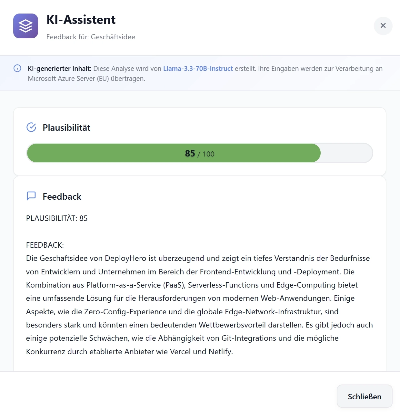Select the FEEDBACK: label in the text body
Image resolution: width=400 pixels, height=418 pixels.
[x=45, y=245]
